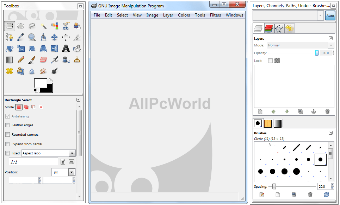Select the Pencil tool

[20, 60]
